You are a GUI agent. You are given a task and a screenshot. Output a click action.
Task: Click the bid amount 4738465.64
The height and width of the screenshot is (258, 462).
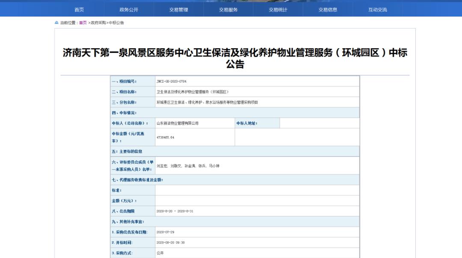tap(166, 138)
